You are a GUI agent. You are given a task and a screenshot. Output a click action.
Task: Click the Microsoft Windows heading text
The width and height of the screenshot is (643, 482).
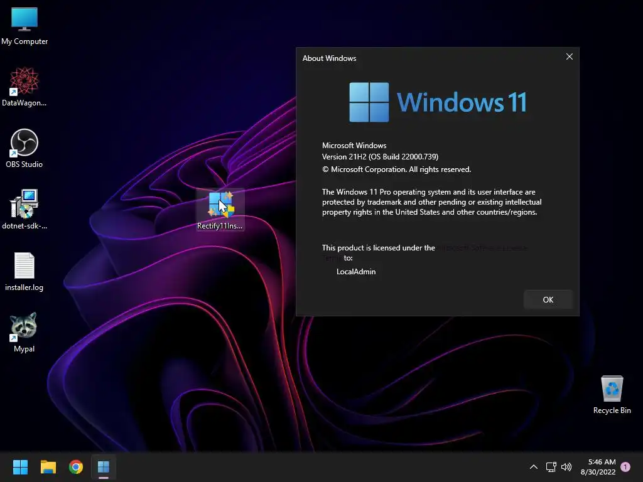354,146
